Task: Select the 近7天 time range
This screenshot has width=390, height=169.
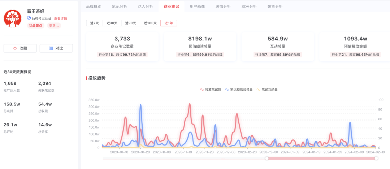Action: click(95, 23)
